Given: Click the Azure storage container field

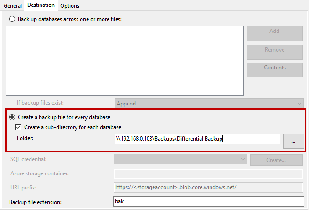Looking at the screenshot, I should (x=208, y=174).
